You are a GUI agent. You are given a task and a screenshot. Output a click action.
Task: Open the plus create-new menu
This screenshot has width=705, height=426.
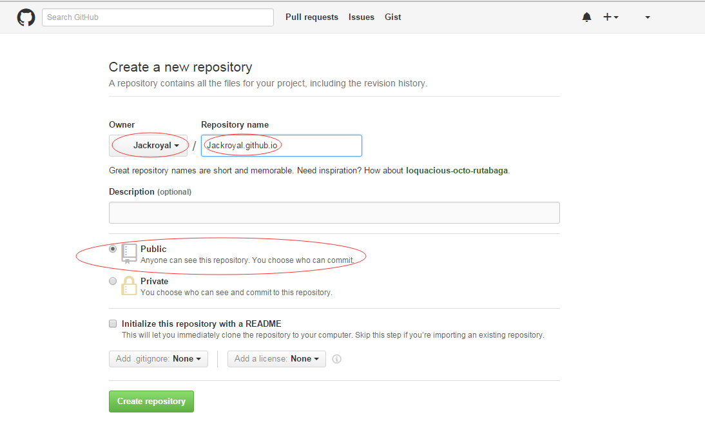point(610,17)
